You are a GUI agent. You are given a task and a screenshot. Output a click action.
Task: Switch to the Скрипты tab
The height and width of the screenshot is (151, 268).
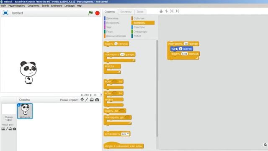(110, 12)
